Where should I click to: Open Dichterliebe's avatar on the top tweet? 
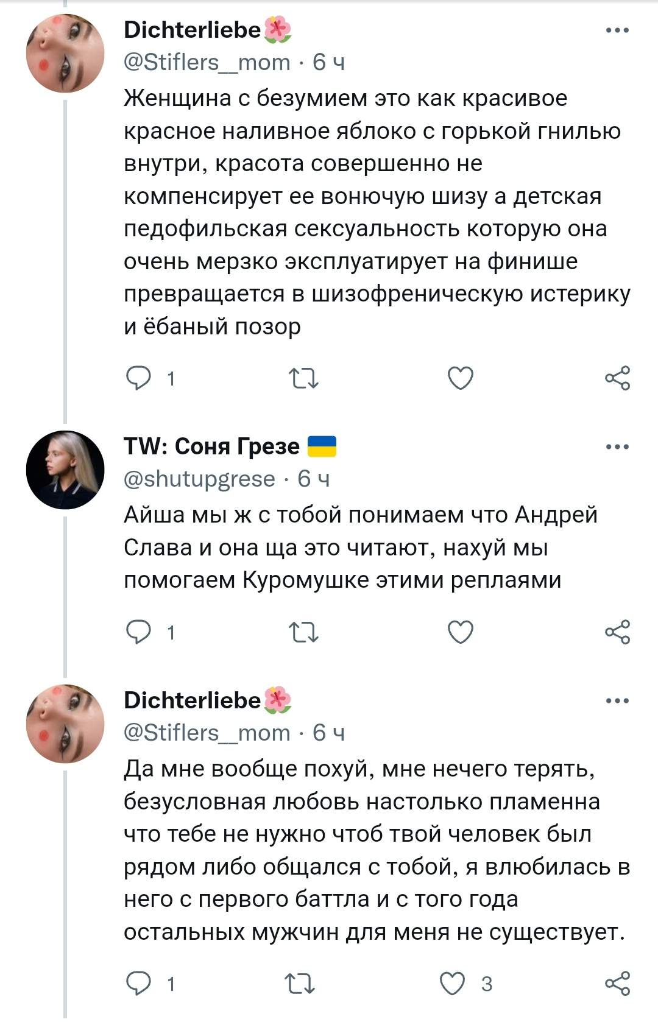pos(65,54)
